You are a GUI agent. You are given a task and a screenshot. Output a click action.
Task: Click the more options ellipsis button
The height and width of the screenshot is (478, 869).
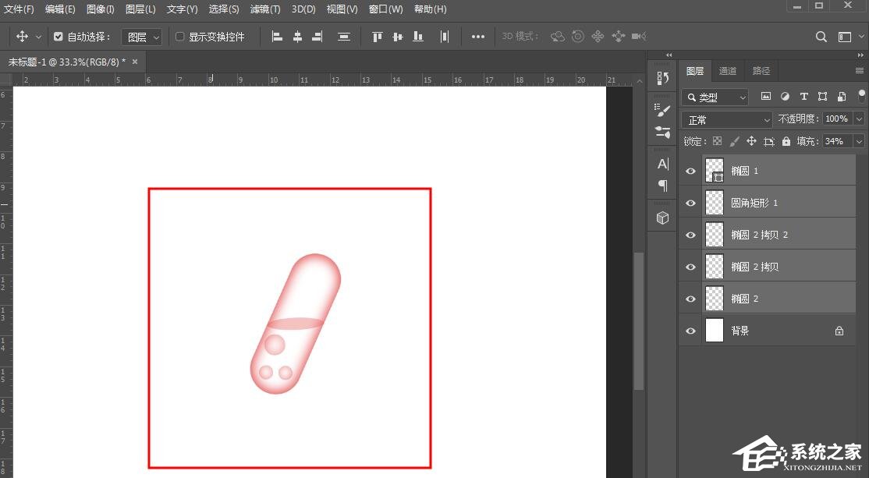pyautogui.click(x=478, y=36)
